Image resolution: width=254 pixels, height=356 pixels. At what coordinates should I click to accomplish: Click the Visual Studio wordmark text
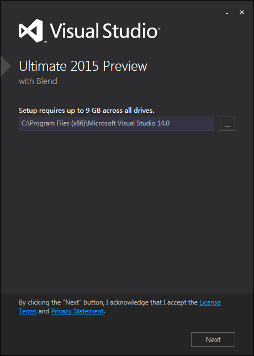tap(104, 30)
